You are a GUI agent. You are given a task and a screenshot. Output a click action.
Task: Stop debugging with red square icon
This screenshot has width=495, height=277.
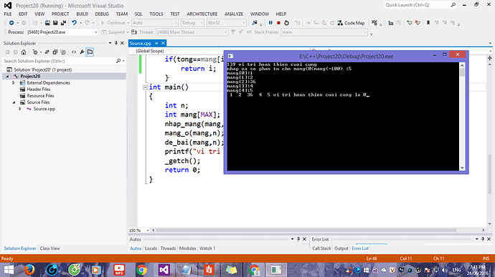(x=278, y=23)
